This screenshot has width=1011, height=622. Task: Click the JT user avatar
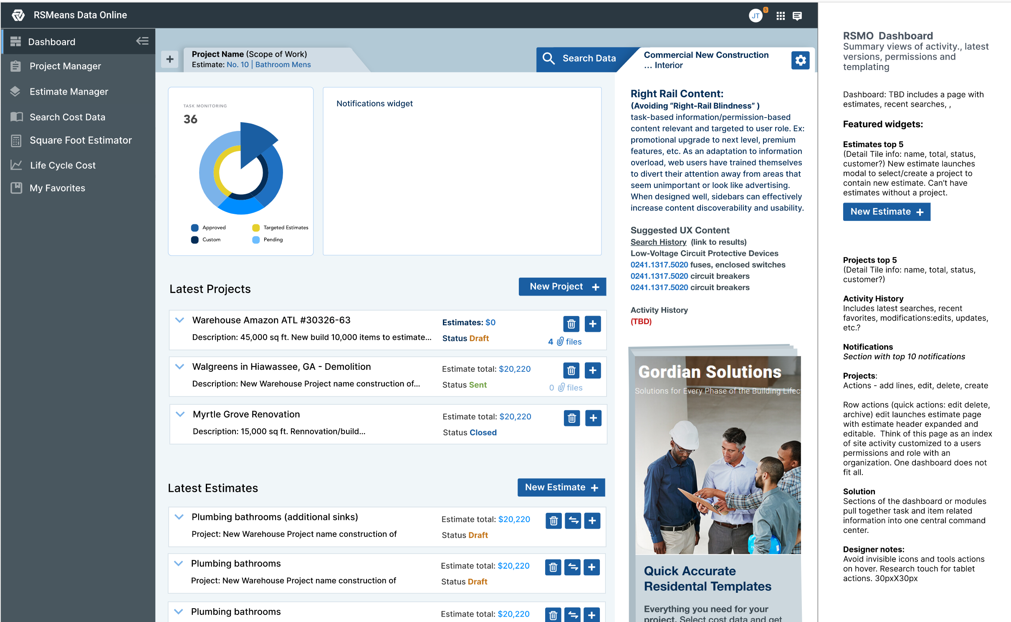pos(755,16)
